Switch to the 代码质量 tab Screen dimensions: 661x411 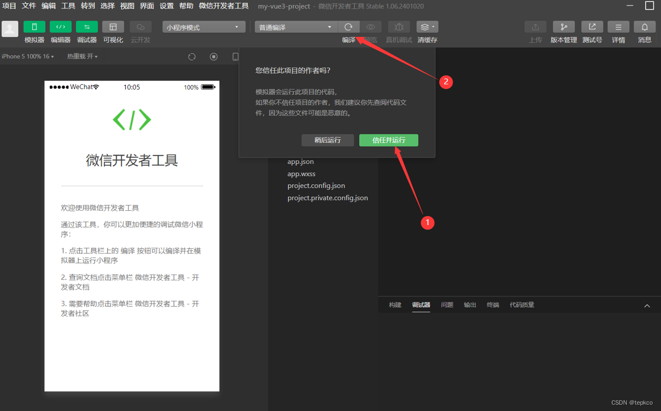click(x=522, y=305)
